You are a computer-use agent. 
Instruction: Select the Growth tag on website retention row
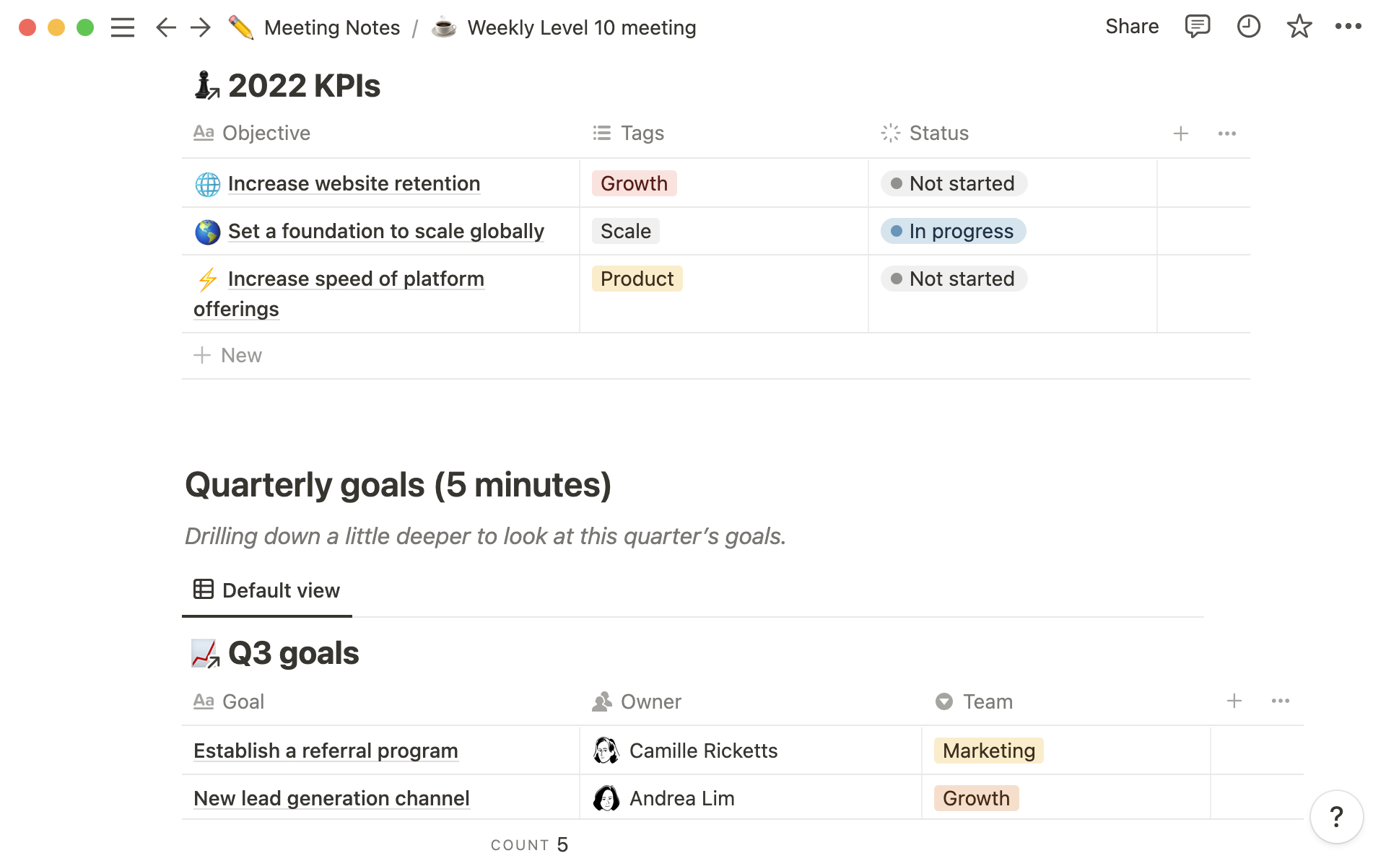pyautogui.click(x=632, y=183)
